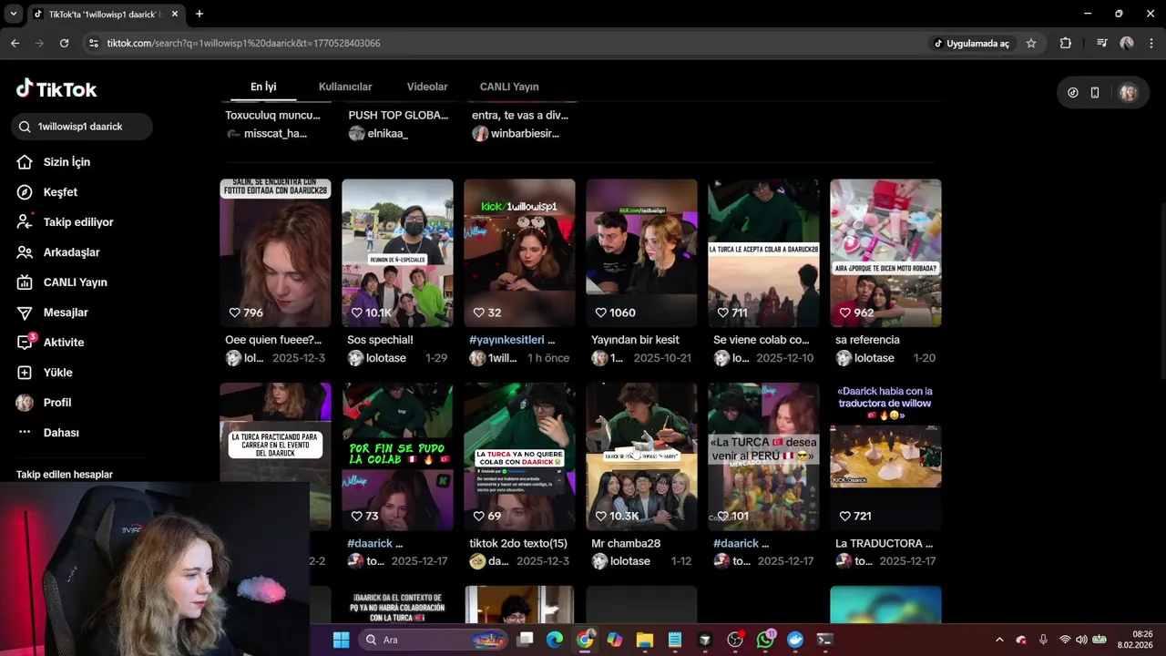
Task: Open sa referencia video thumbnail
Action: (x=885, y=252)
